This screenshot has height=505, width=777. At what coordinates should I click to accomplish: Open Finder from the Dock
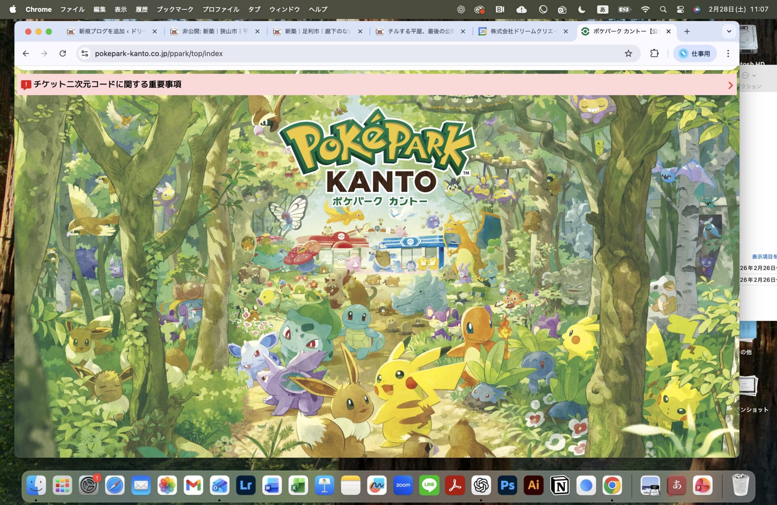click(x=36, y=485)
